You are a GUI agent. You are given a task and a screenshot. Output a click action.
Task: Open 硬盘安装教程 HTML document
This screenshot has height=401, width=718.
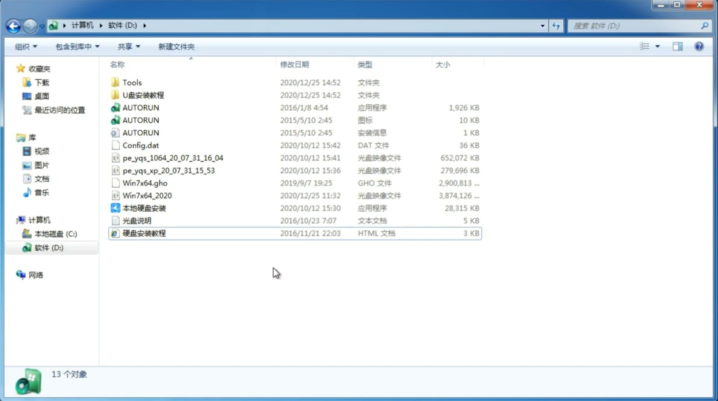[x=143, y=234]
